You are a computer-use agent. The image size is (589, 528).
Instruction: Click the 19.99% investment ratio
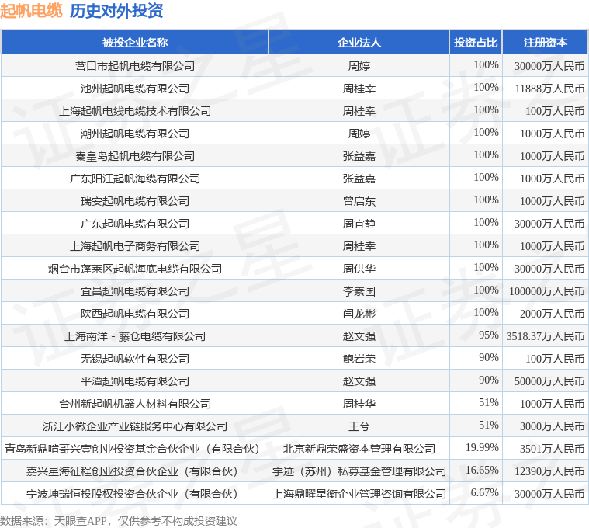click(482, 448)
